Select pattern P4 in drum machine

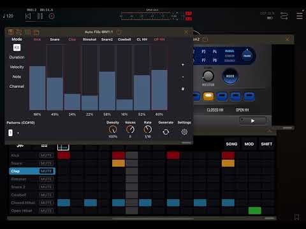tap(215, 52)
